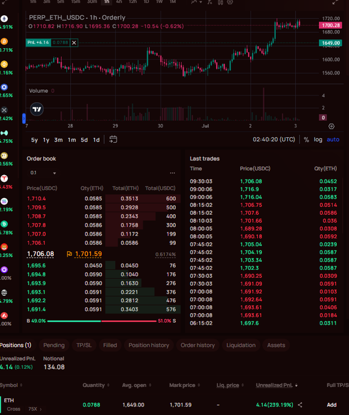The width and height of the screenshot is (349, 415).
Task: Sort positions by Symbol column
Action: coord(11,385)
